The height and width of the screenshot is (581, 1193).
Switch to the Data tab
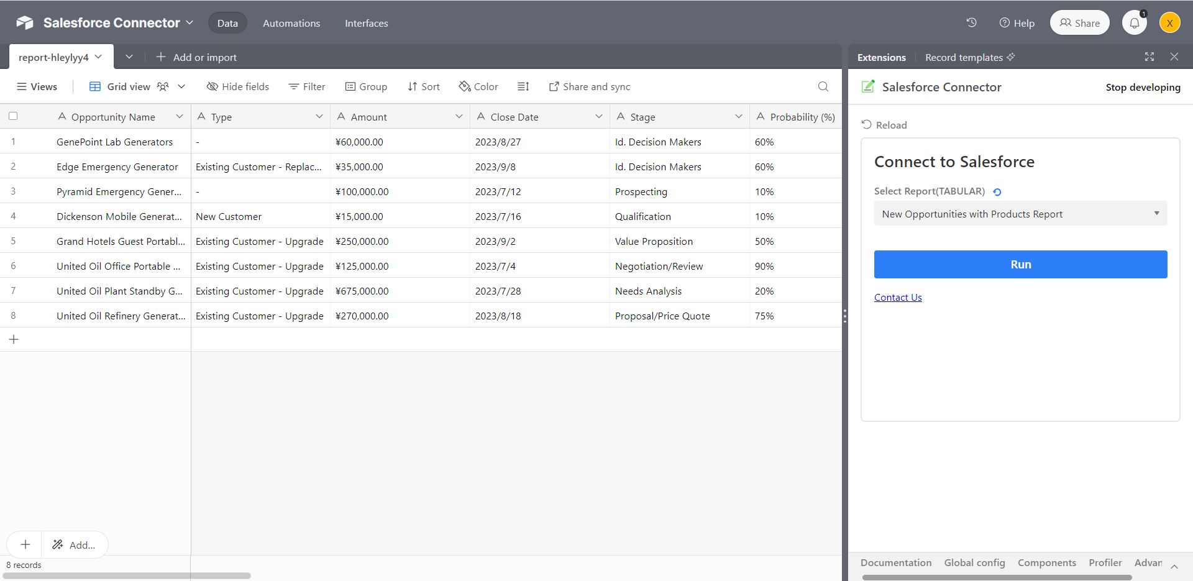(x=227, y=23)
